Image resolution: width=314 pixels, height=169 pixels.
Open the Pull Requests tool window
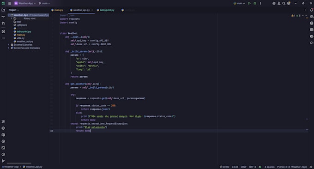pos(3,23)
